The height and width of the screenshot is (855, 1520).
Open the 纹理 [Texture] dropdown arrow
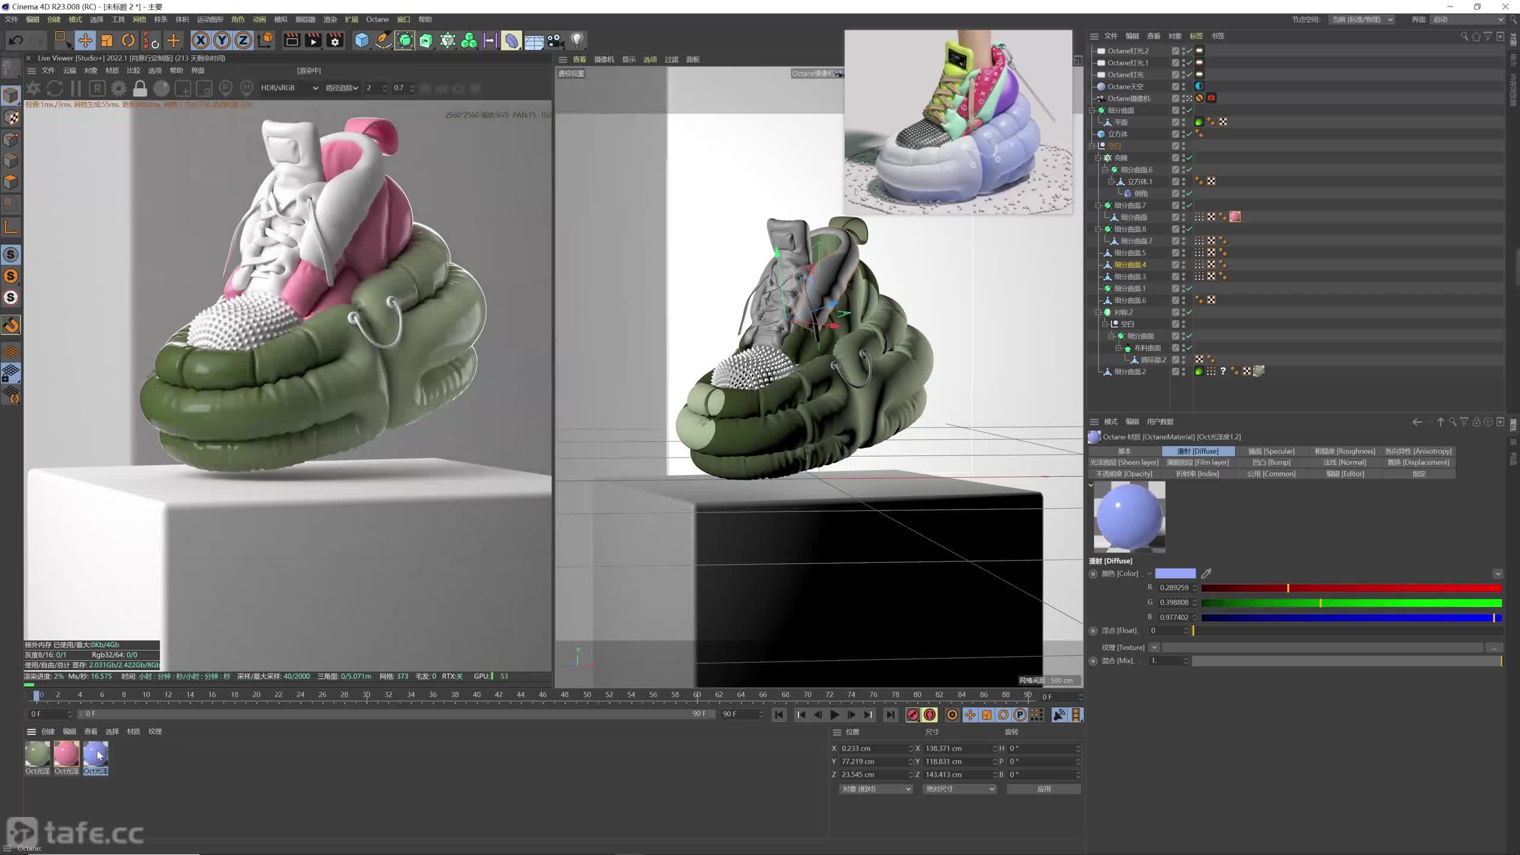1154,647
